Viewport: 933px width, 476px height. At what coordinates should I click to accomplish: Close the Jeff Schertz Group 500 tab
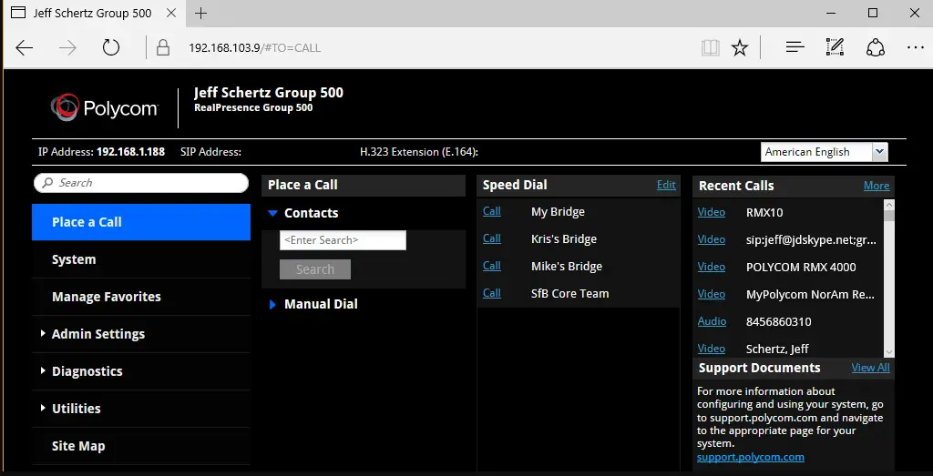click(170, 13)
